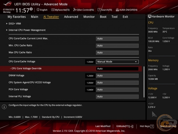178x134 pixels.
Task: Select the Ai Tweaker tab
Action: (51, 17)
